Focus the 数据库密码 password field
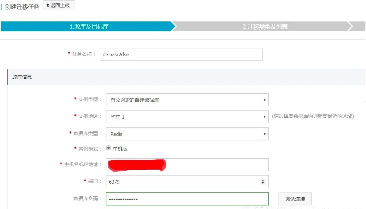The height and width of the screenshot is (209, 366). 187,199
